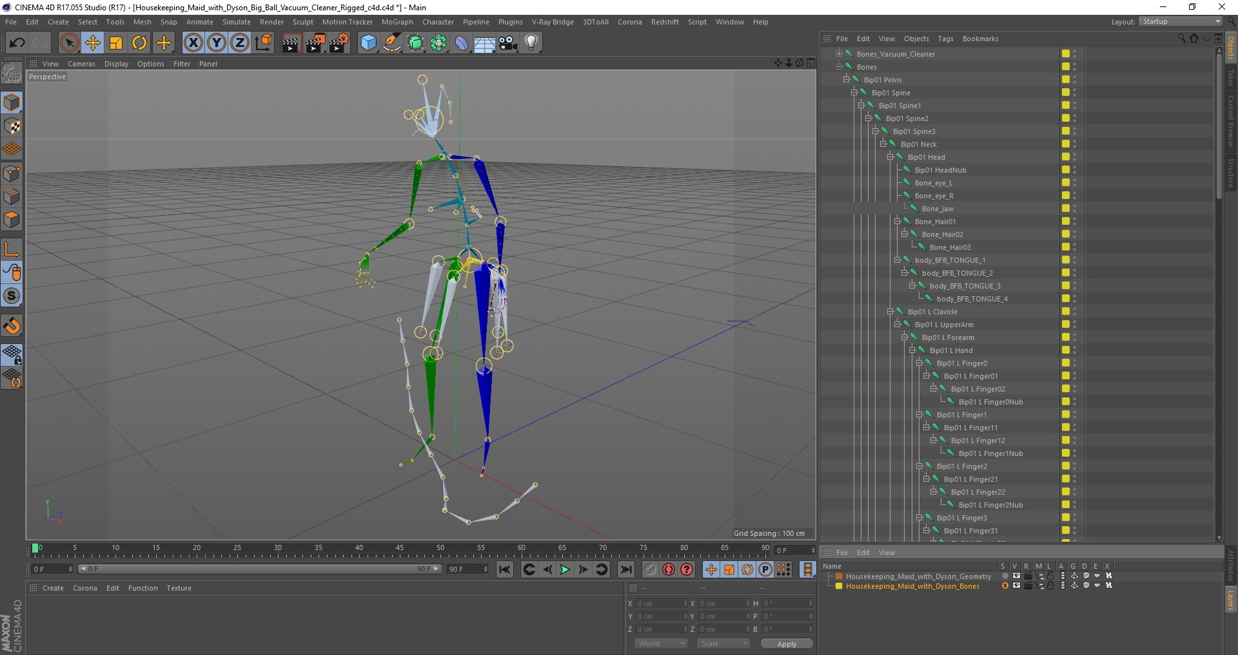Activate the Rotate tool
Image resolution: width=1238 pixels, height=655 pixels.
(x=139, y=43)
